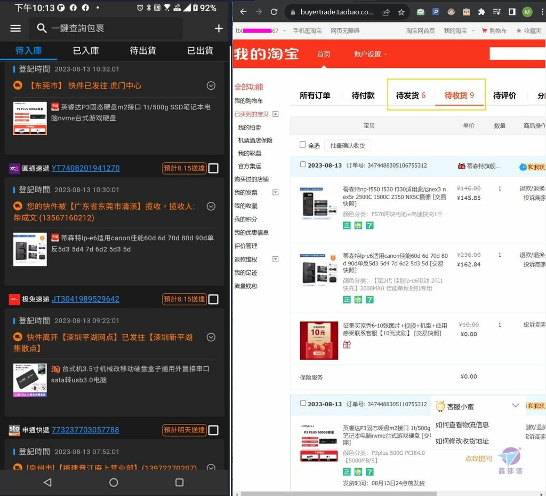Tap the search magnifier icon in parcel app

(x=42, y=28)
